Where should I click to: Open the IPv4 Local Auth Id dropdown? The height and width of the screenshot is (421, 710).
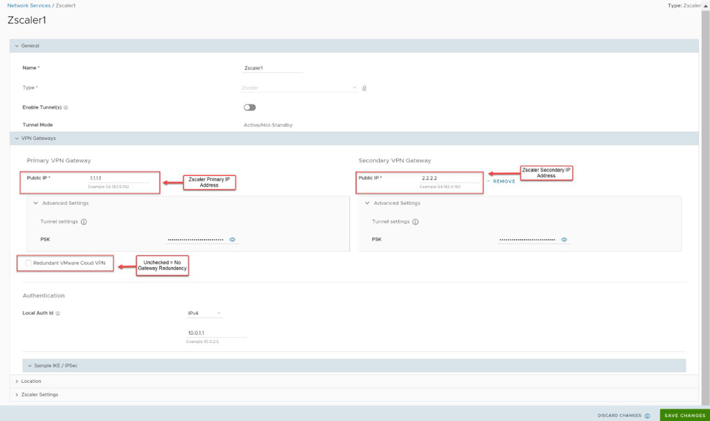pyautogui.click(x=204, y=314)
